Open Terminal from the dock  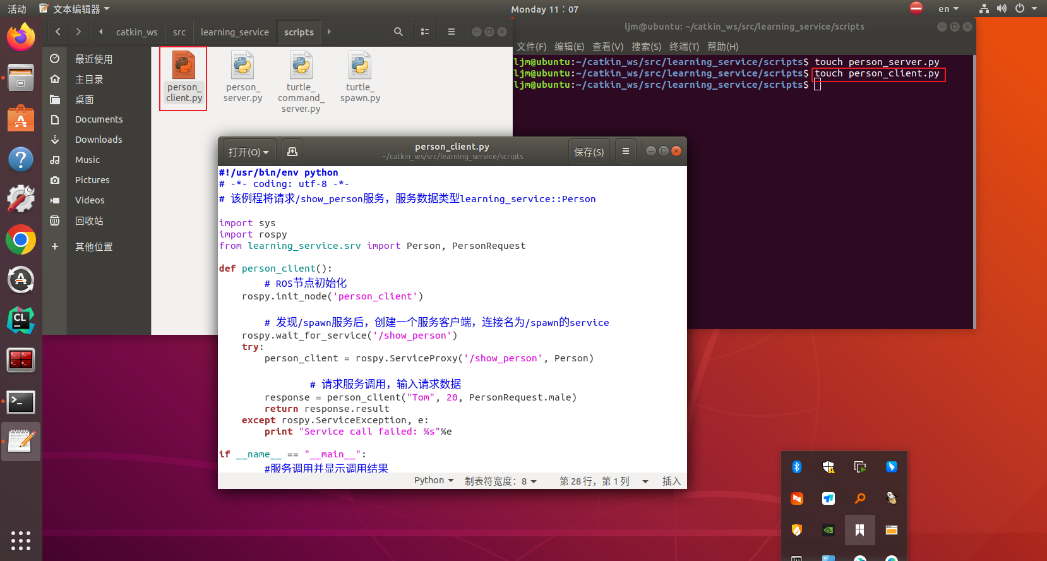[21, 401]
